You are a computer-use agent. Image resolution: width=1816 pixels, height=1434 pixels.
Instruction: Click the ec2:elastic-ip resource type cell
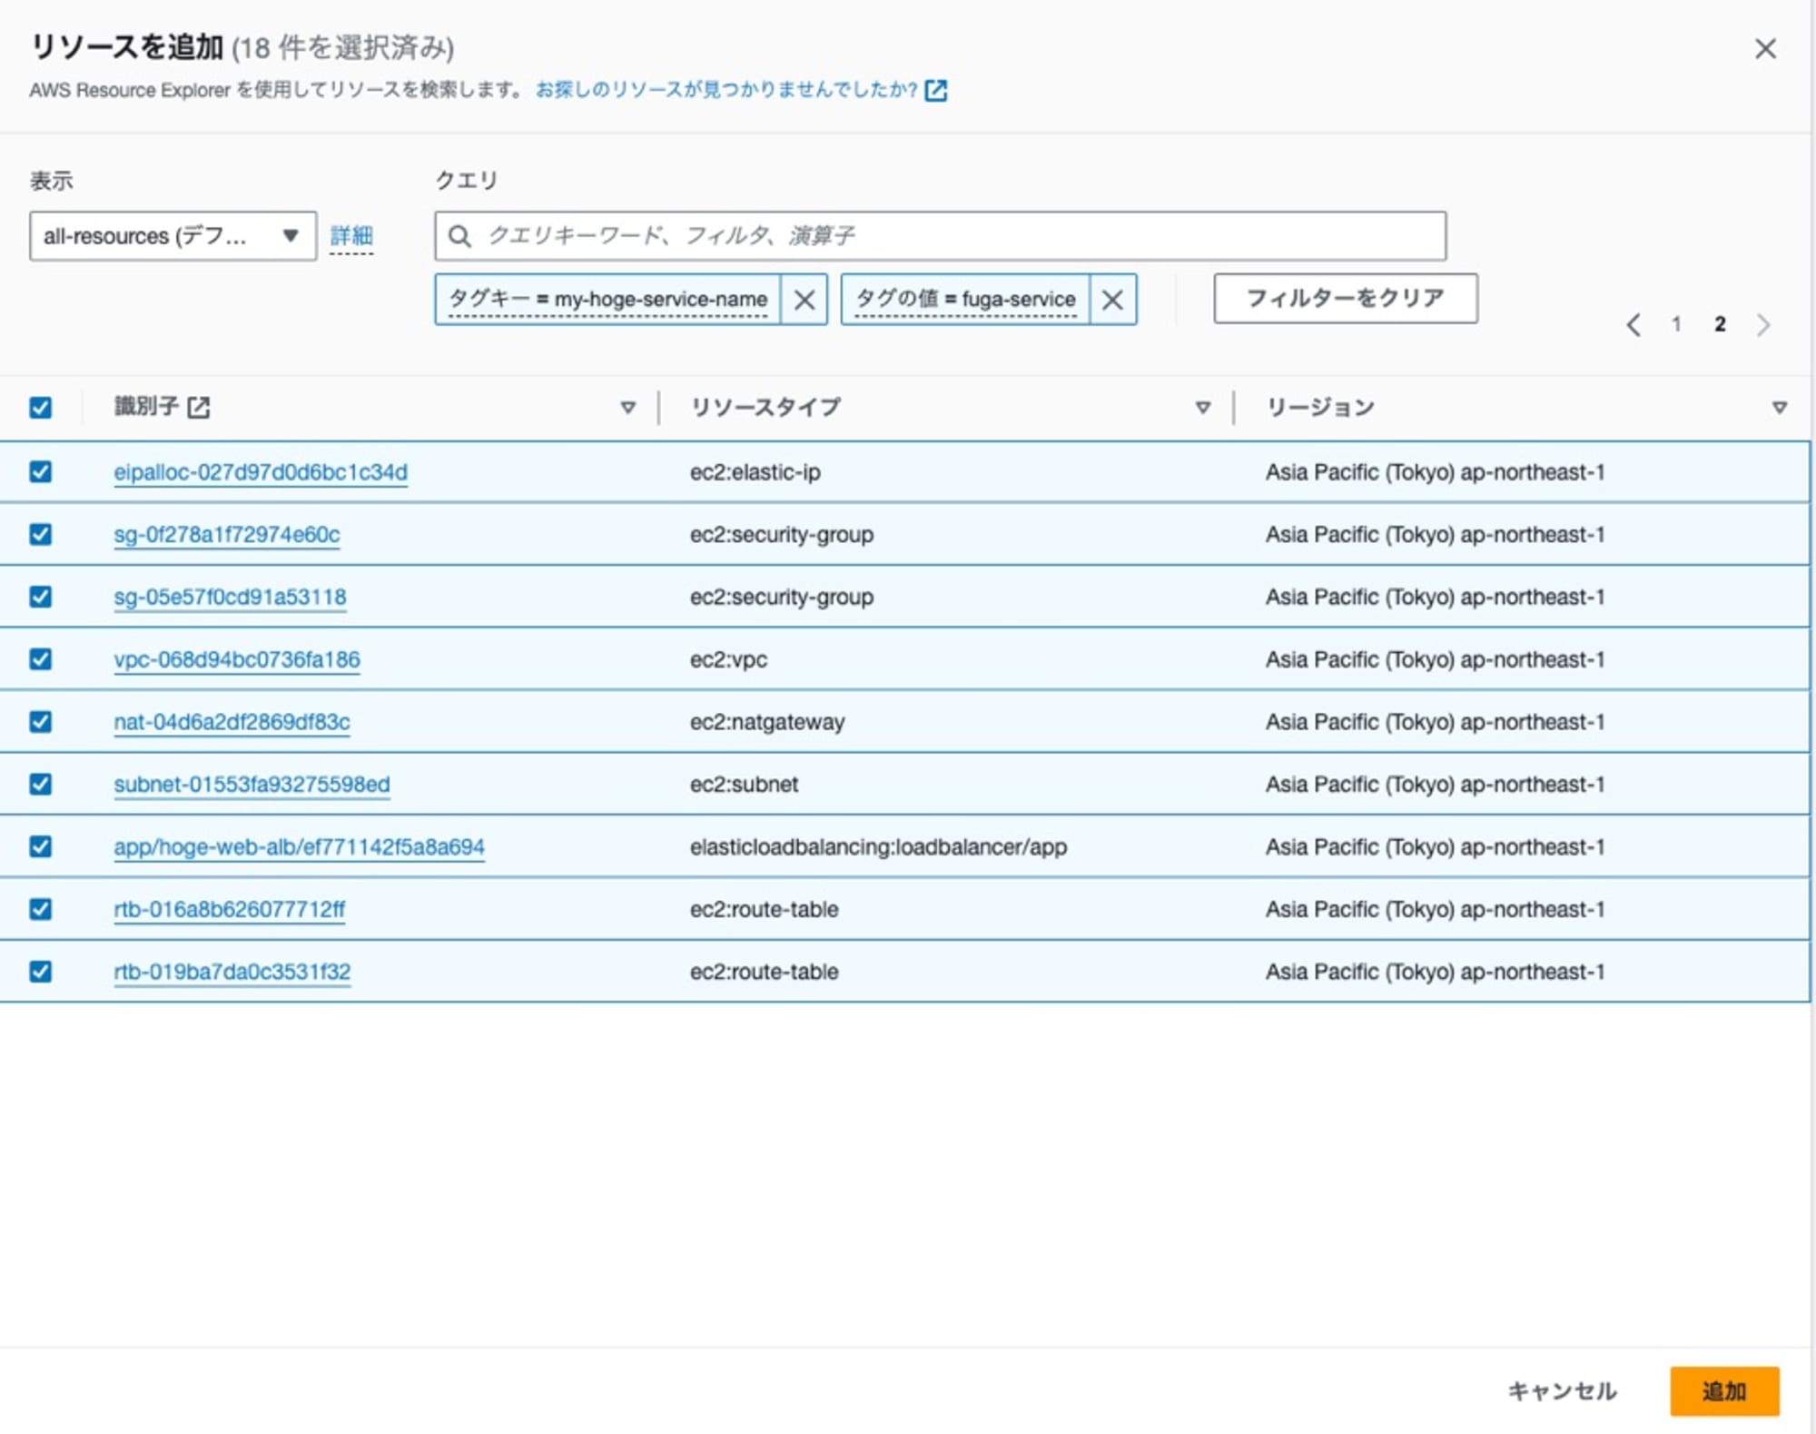[755, 472]
